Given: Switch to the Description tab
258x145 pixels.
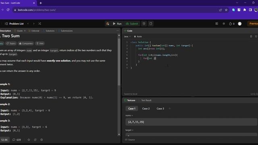Looking at the screenshot, I should pyautogui.click(x=5, y=31).
